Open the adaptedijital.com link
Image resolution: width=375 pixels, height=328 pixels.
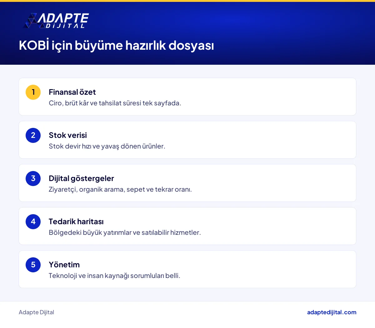(x=332, y=312)
